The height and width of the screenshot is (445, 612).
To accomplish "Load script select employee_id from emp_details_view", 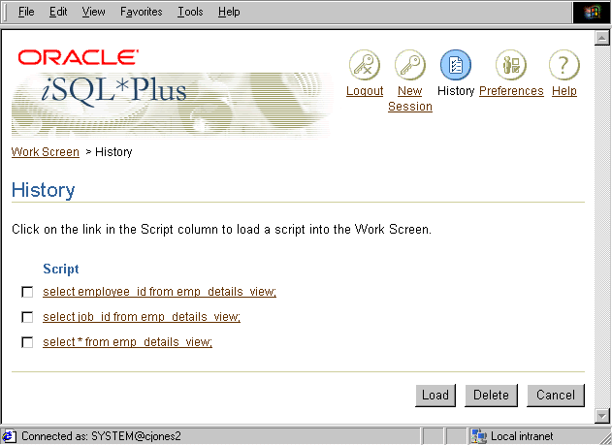I will coord(160,292).
